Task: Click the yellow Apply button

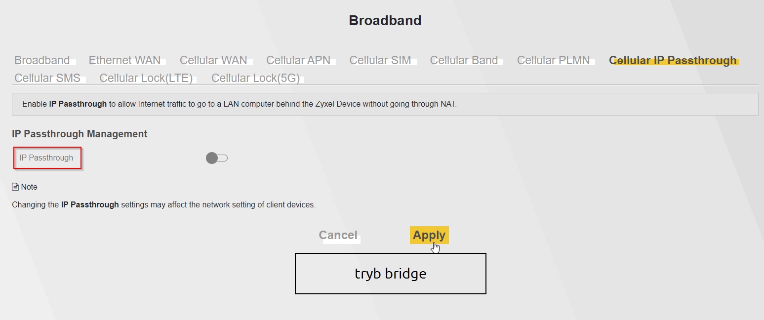Action: [429, 235]
